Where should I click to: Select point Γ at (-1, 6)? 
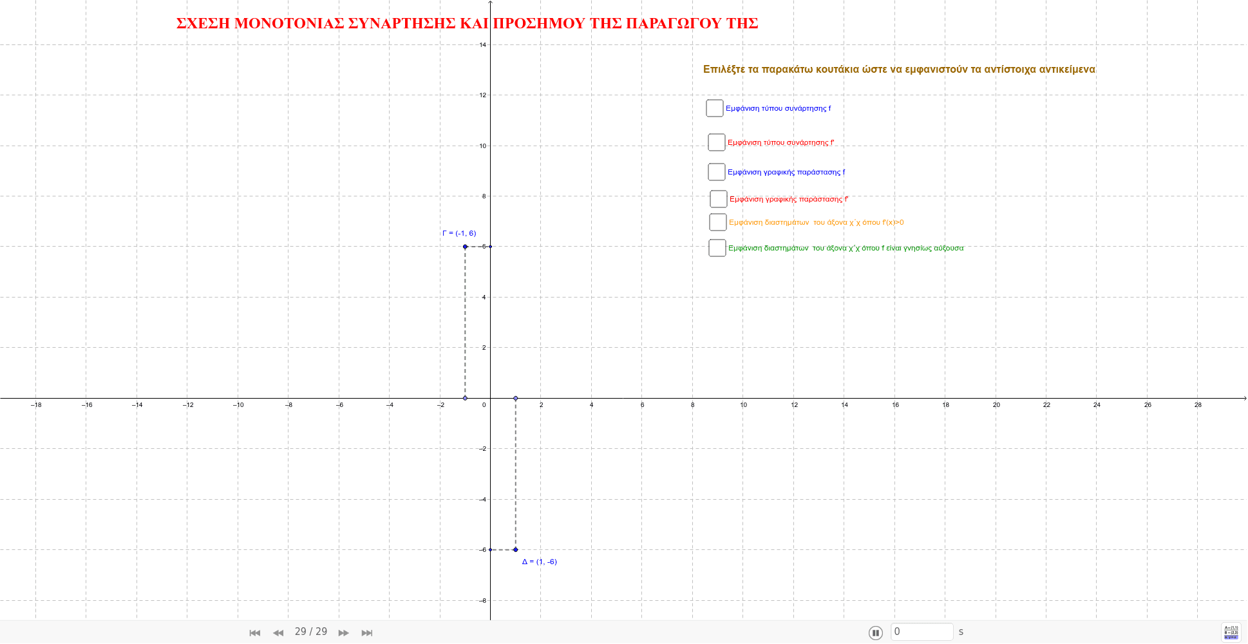click(465, 247)
